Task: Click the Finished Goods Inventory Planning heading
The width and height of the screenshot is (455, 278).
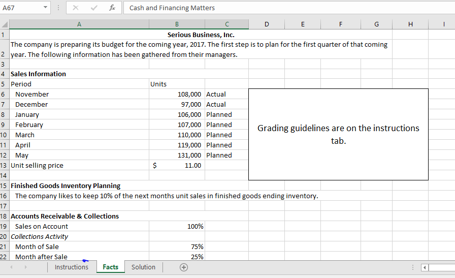Action: [x=66, y=186]
